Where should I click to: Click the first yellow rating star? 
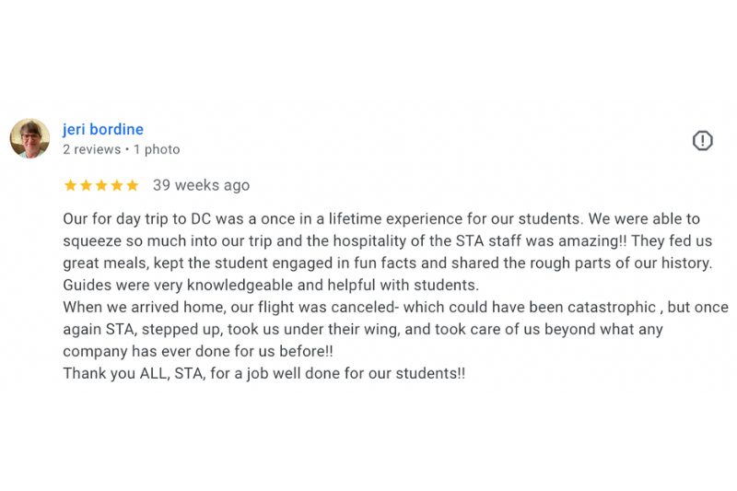pos(71,185)
